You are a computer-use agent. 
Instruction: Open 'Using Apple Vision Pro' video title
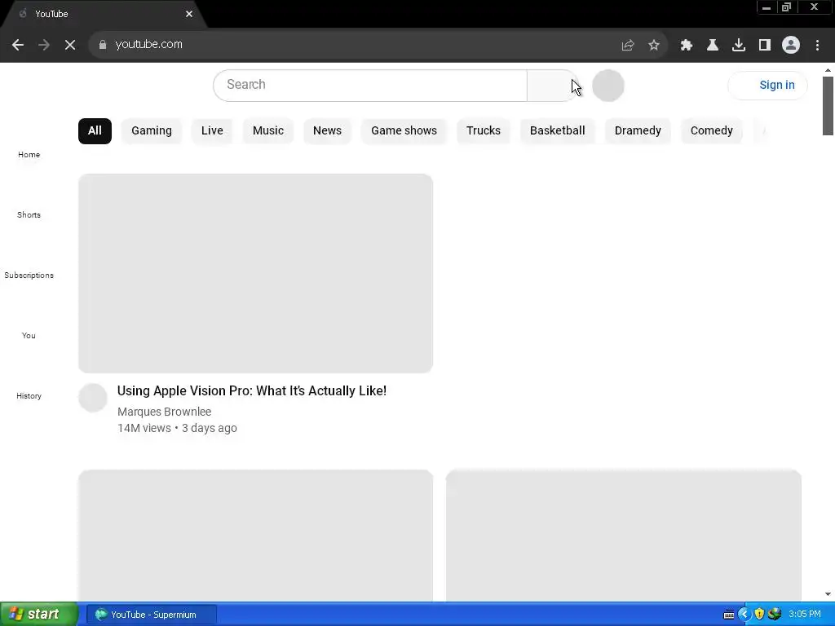pos(252,391)
